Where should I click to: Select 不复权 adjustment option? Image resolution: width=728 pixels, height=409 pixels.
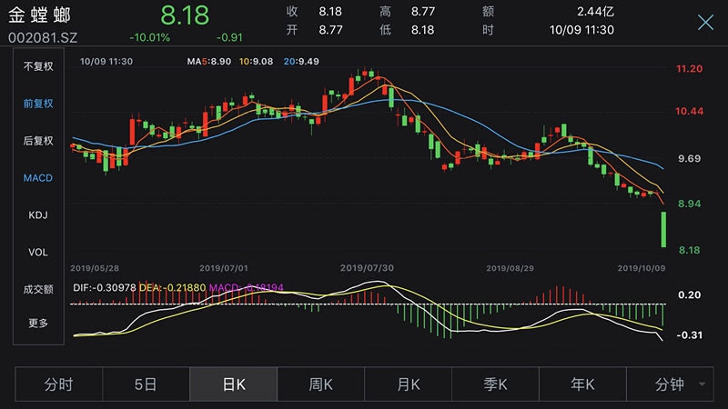pyautogui.click(x=38, y=66)
